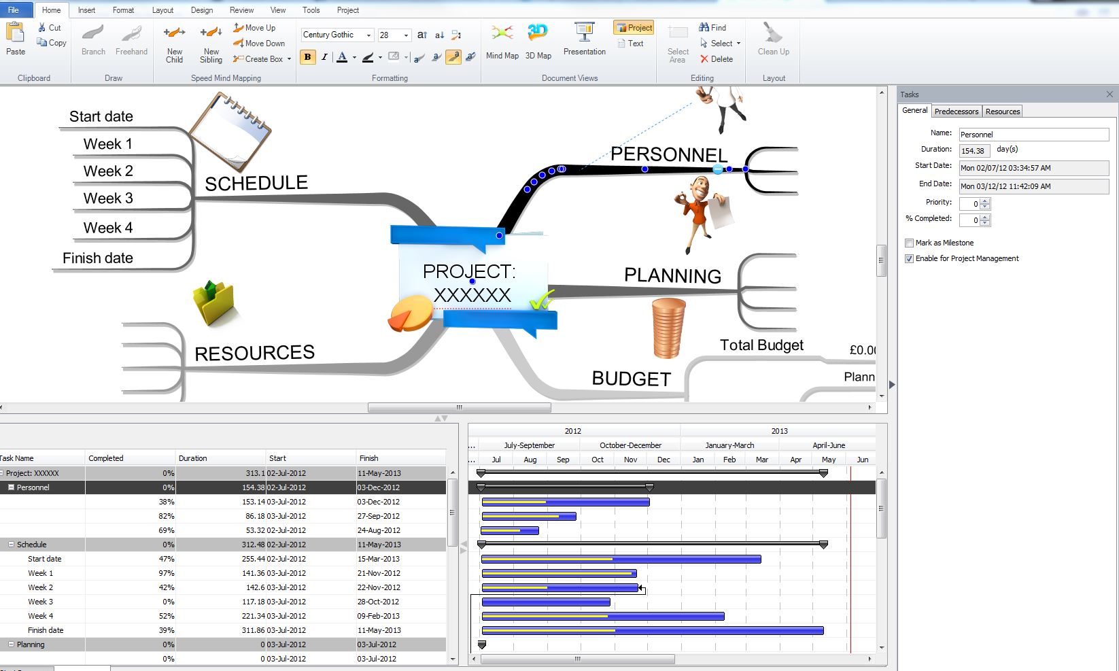Image resolution: width=1119 pixels, height=671 pixels.
Task: Close the Tasks panel
Action: 1109,94
